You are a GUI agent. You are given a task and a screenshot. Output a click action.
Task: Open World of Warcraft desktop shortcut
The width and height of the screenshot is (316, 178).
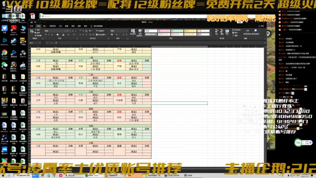(x=14, y=66)
